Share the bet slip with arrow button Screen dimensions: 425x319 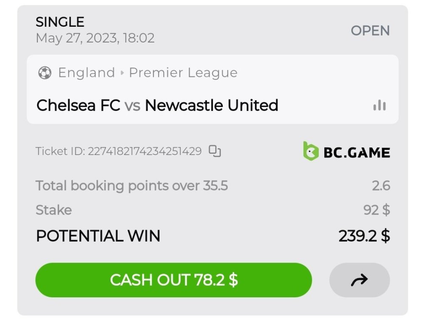click(x=359, y=280)
